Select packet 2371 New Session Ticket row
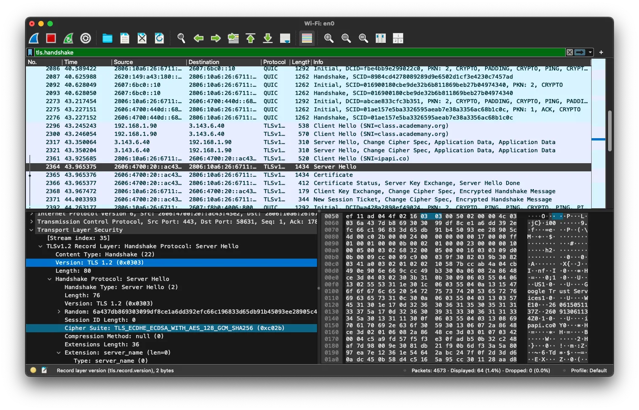 [308, 200]
